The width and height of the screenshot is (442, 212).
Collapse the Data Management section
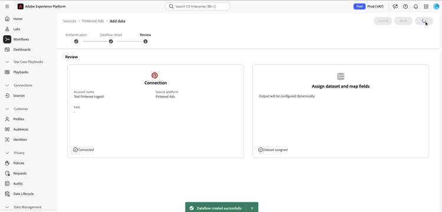(7, 207)
